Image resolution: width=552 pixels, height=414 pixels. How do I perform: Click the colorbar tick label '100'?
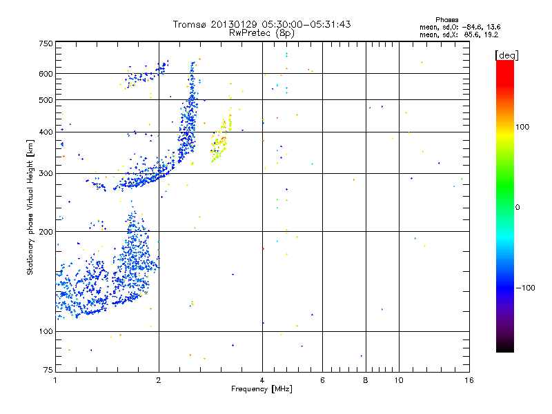522,127
